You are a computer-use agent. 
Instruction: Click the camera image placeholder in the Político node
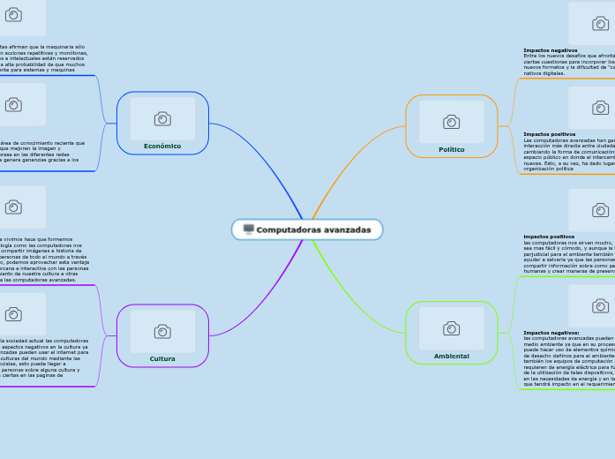click(x=451, y=122)
